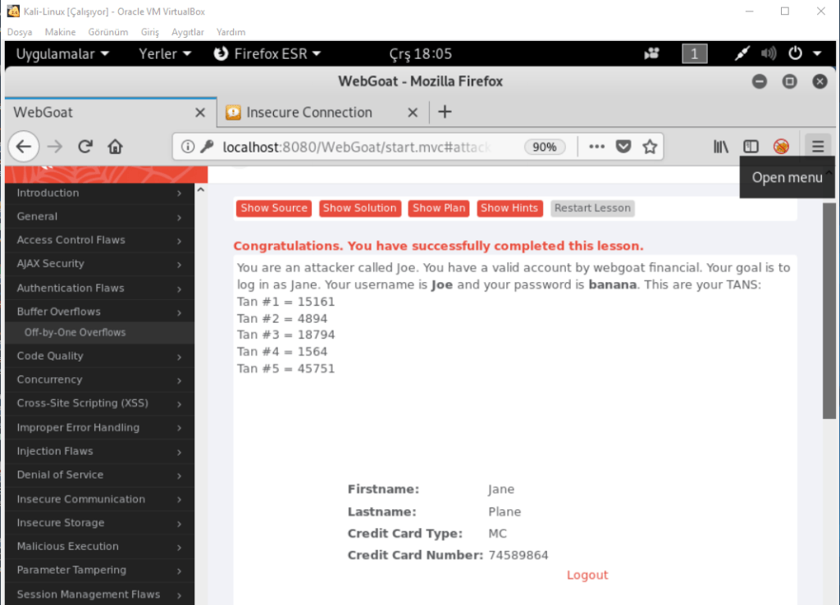
Task: Click the Show Solution button
Action: pos(359,208)
